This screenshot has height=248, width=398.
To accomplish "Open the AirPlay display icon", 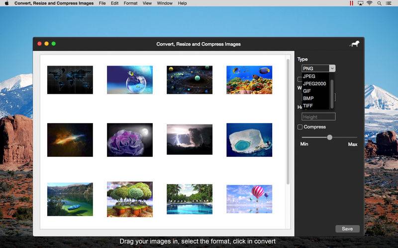I will [360, 3].
